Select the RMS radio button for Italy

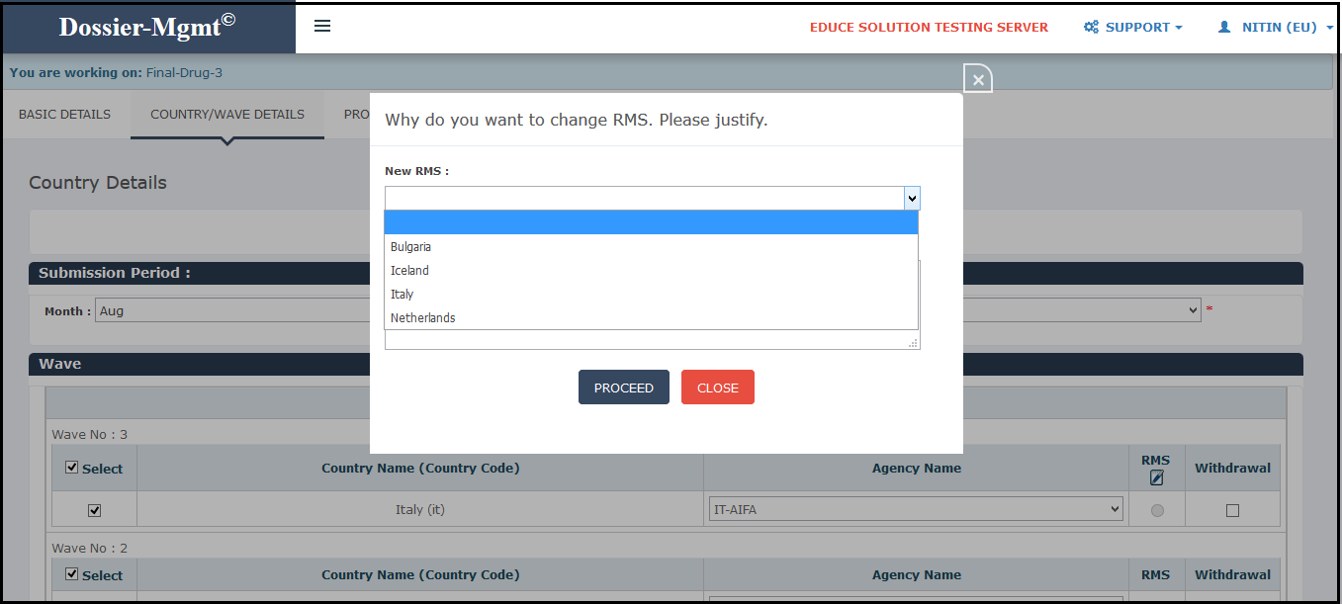(1156, 509)
